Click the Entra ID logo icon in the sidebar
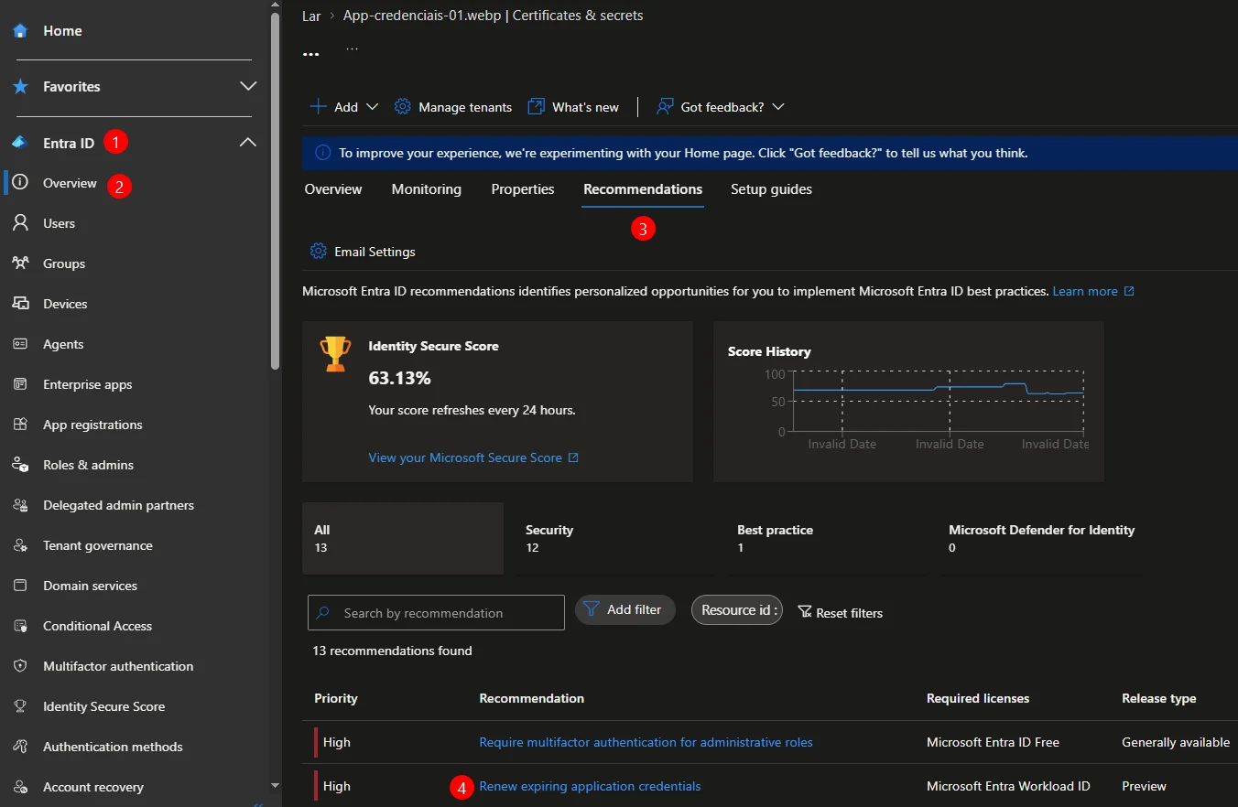 click(x=20, y=143)
